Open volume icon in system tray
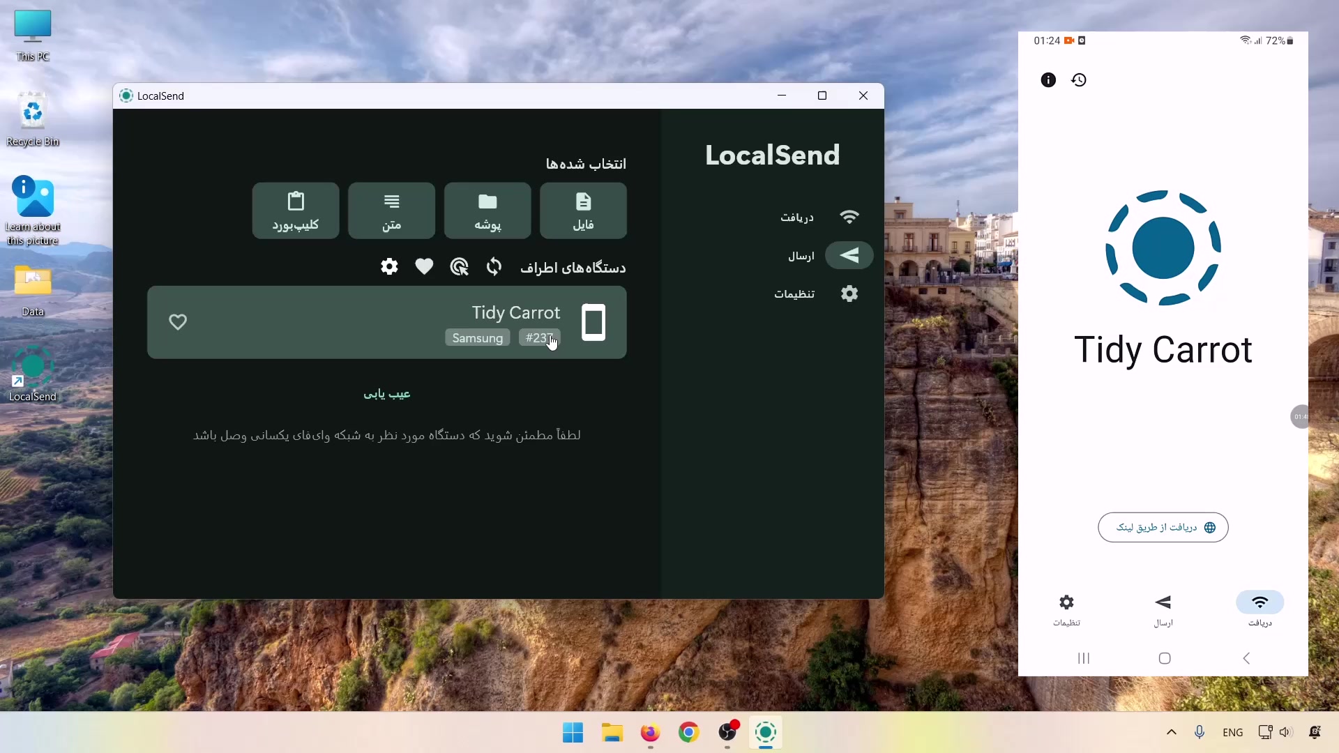Viewport: 1339px width, 753px height. [1286, 732]
